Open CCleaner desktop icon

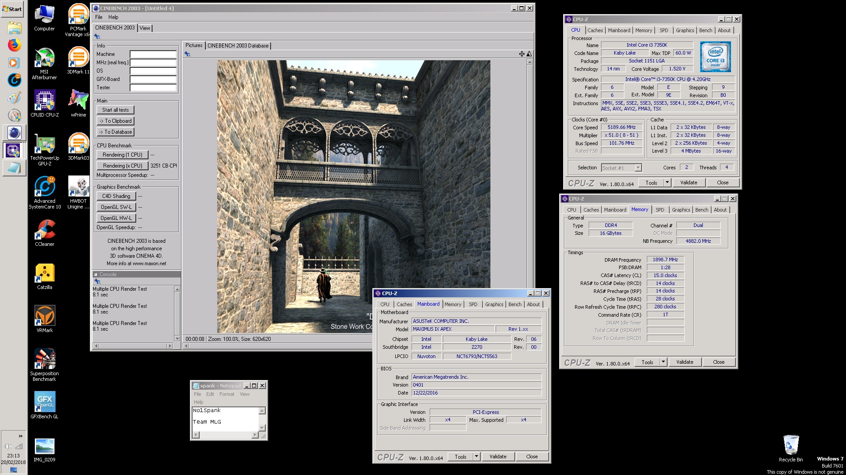45,233
